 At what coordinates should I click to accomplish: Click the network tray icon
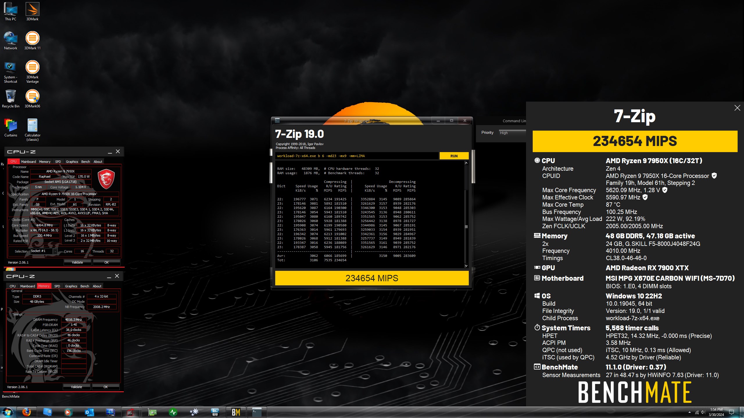(697, 412)
